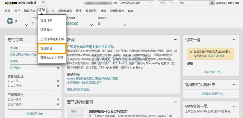The height and width of the screenshot is (118, 243).
Task: Open 查看付款一览 link
Action: 212,72
